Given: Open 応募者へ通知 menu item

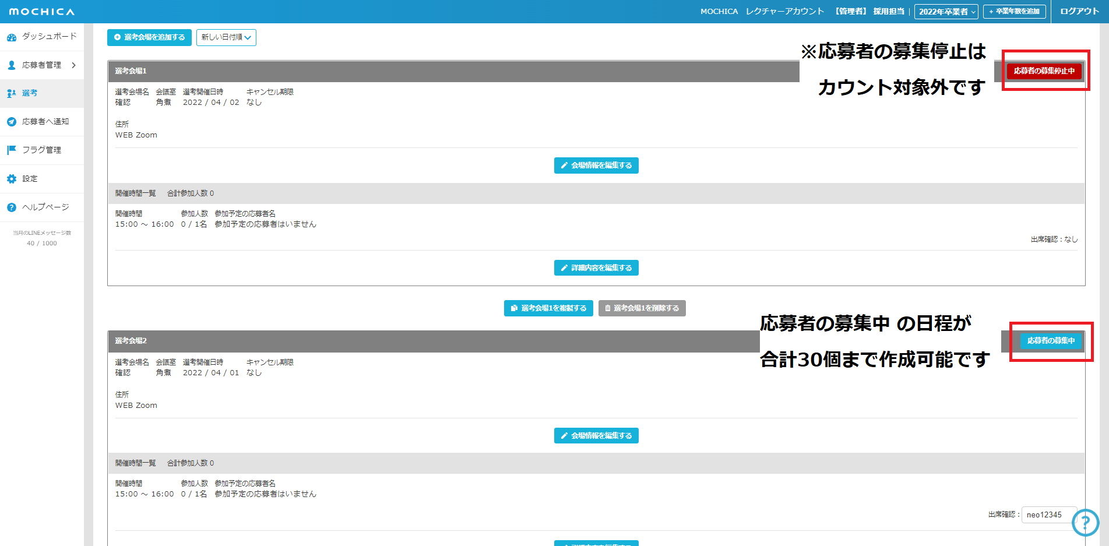Looking at the screenshot, I should 45,122.
